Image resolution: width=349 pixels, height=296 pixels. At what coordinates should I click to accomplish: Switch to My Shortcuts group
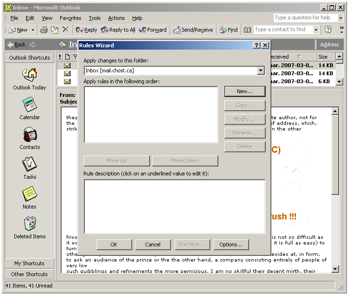29,263
